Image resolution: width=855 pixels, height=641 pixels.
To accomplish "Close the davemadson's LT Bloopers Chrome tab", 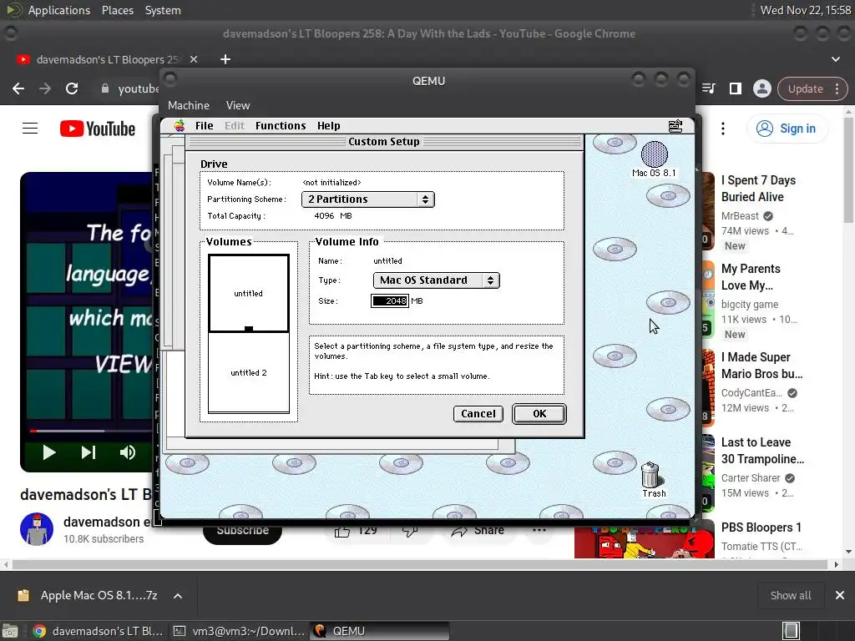I will (x=194, y=59).
